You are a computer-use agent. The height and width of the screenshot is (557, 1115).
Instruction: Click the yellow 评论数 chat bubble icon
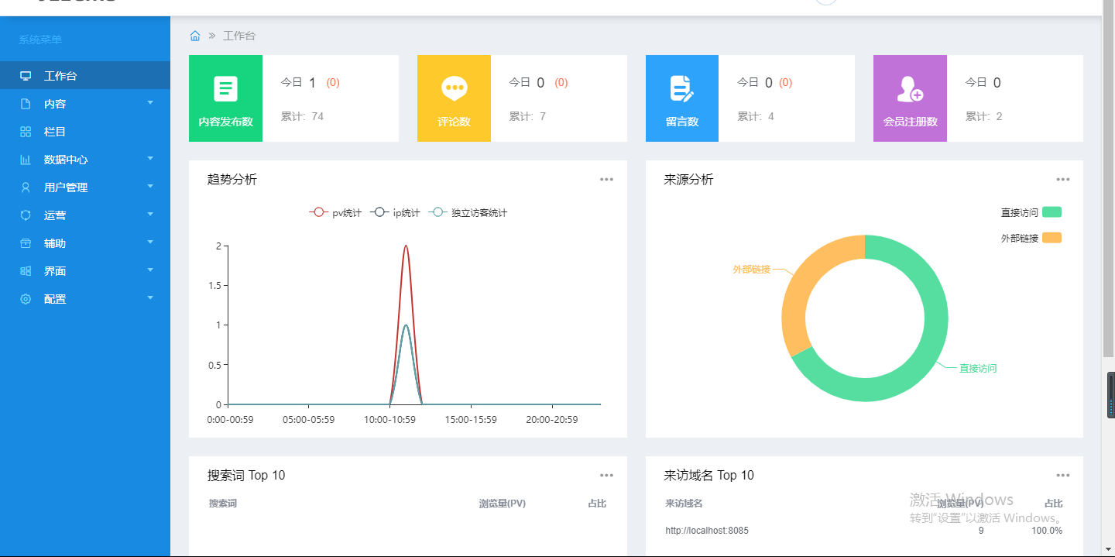point(454,89)
